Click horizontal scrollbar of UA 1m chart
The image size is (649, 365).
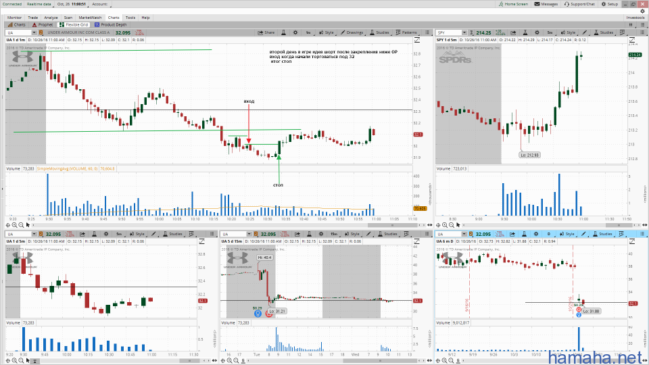(x=392, y=225)
